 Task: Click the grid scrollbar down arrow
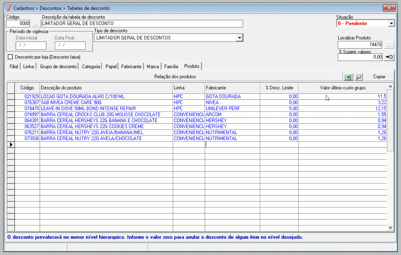point(390,228)
